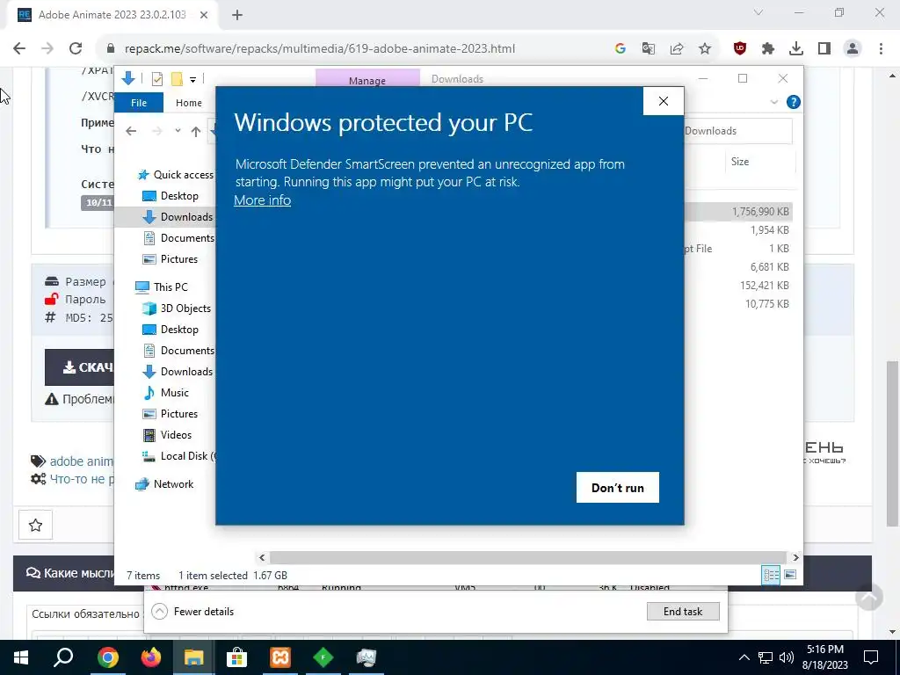This screenshot has height=675, width=900.
Task: Click the Google icon in the address bar
Action: tap(620, 49)
